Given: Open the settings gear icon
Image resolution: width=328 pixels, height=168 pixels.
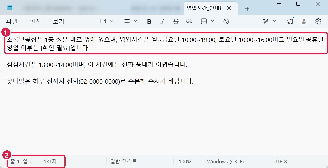Looking at the screenshot, I should click(x=318, y=21).
